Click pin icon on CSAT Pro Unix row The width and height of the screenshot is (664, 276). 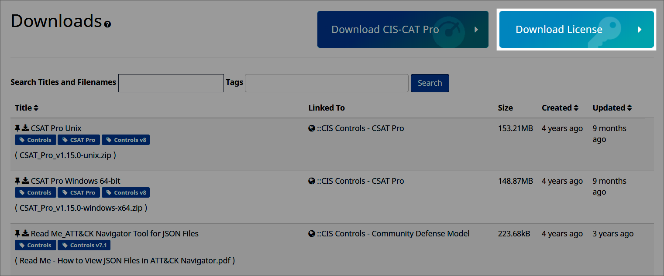[17, 128]
